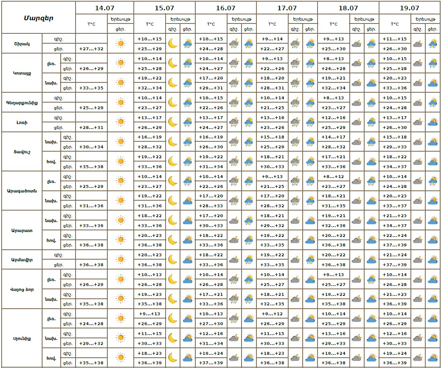441x368 pixels.
Task: Select the Արարատ region row label
Action: pyautogui.click(x=22, y=230)
